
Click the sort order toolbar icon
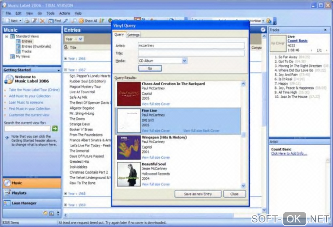102,21
